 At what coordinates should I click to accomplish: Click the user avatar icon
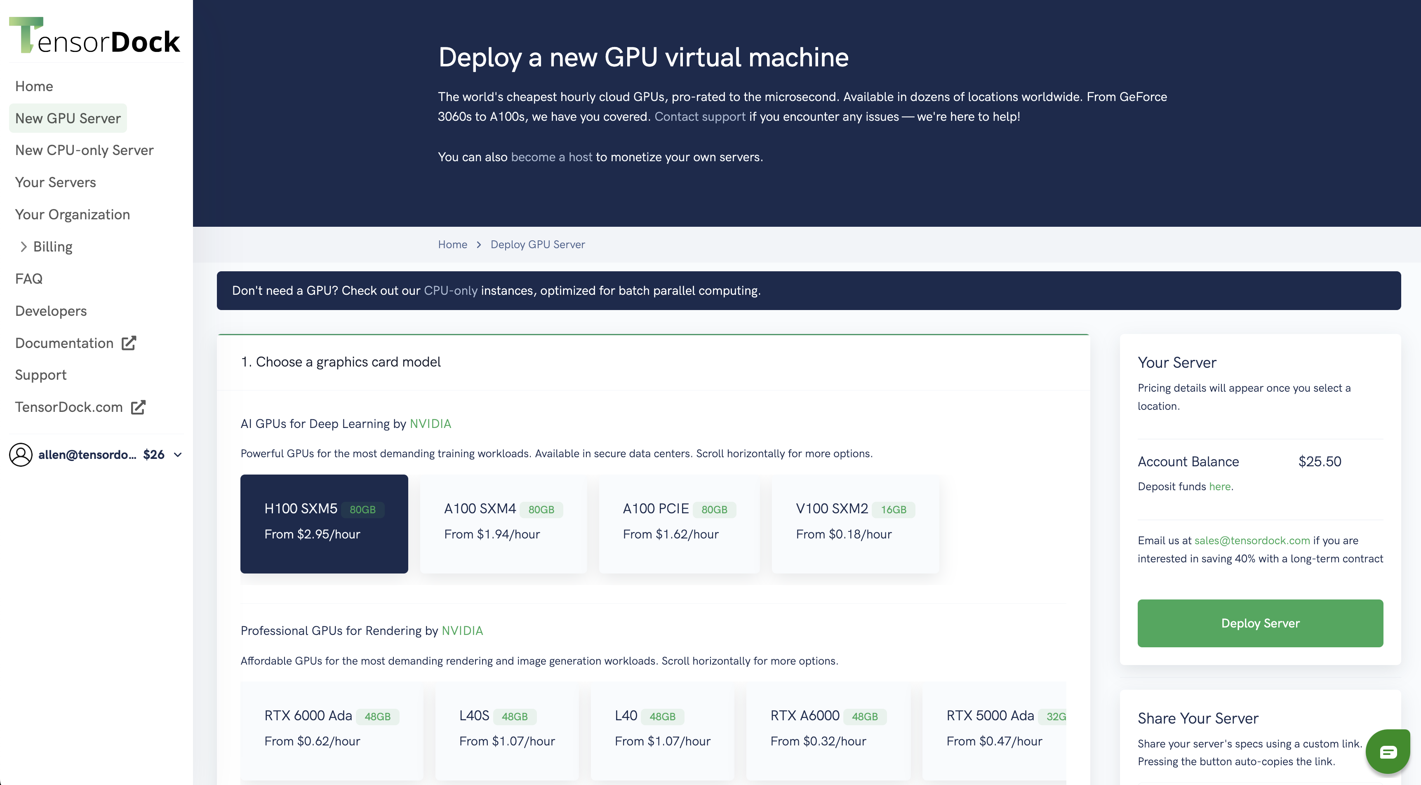click(x=21, y=455)
